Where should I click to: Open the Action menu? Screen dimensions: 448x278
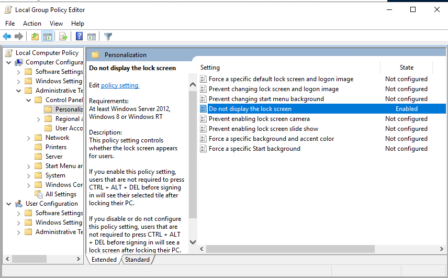(x=32, y=24)
